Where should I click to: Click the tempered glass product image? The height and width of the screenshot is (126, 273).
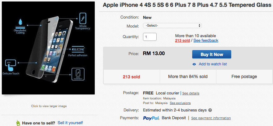(48, 48)
